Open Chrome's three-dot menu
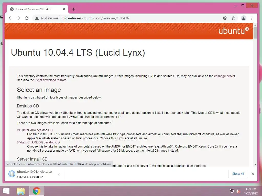The height and width of the screenshot is (196, 262). (252, 18)
